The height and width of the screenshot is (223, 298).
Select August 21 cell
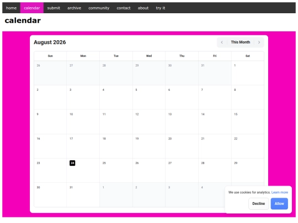pyautogui.click(x=215, y=146)
